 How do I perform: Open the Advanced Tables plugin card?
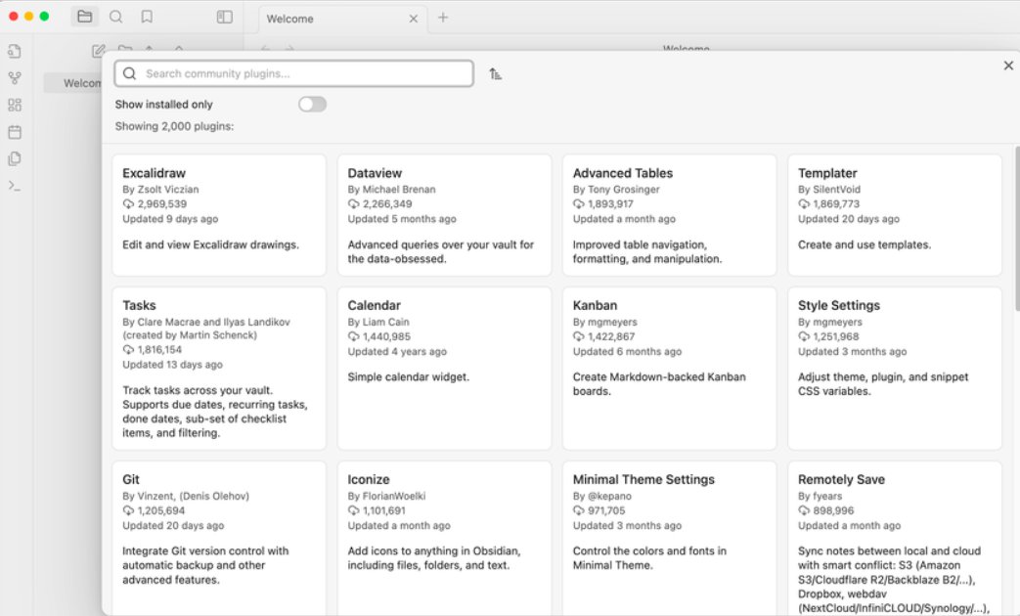669,215
